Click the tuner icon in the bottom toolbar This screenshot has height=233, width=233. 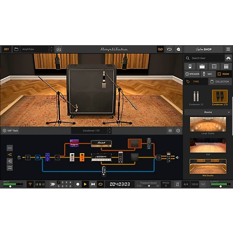pos(30,184)
